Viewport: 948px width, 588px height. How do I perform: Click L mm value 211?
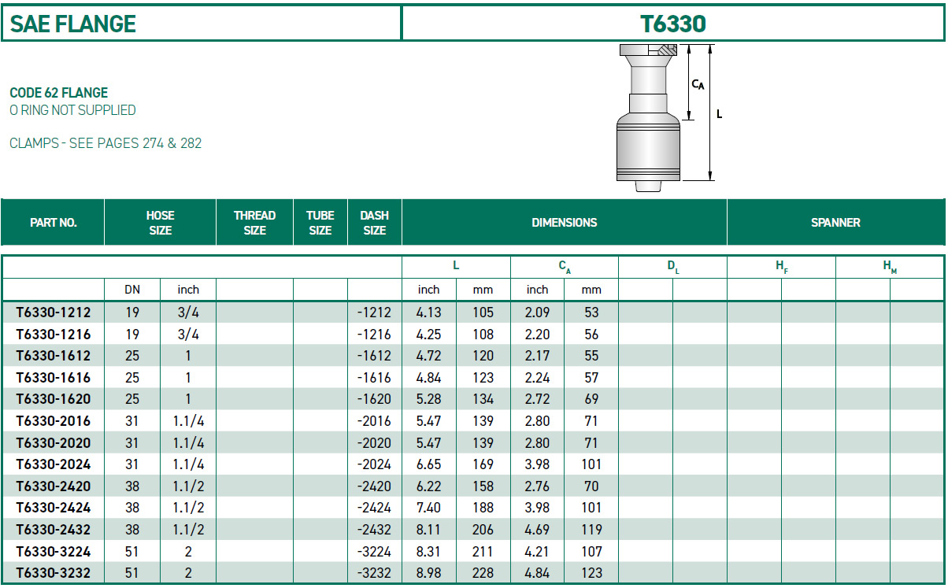[483, 552]
